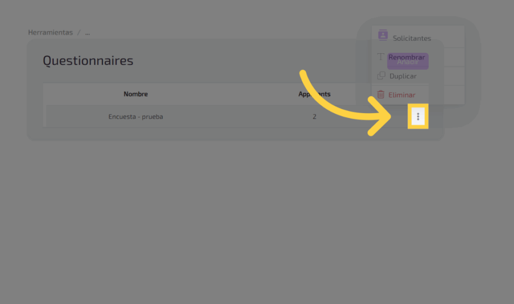Expand the breadcrumb ellipsis item

(87, 33)
